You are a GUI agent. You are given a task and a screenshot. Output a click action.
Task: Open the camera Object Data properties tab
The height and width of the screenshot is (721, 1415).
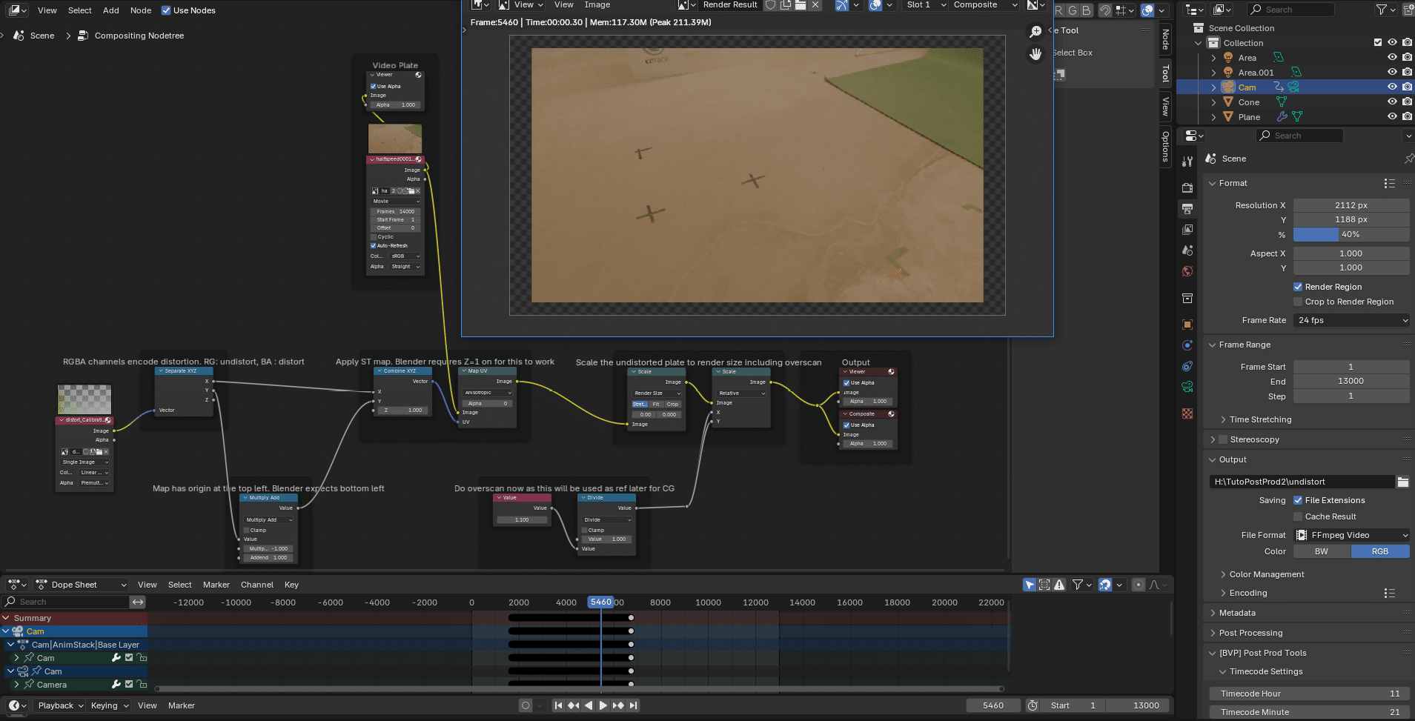[x=1187, y=387]
